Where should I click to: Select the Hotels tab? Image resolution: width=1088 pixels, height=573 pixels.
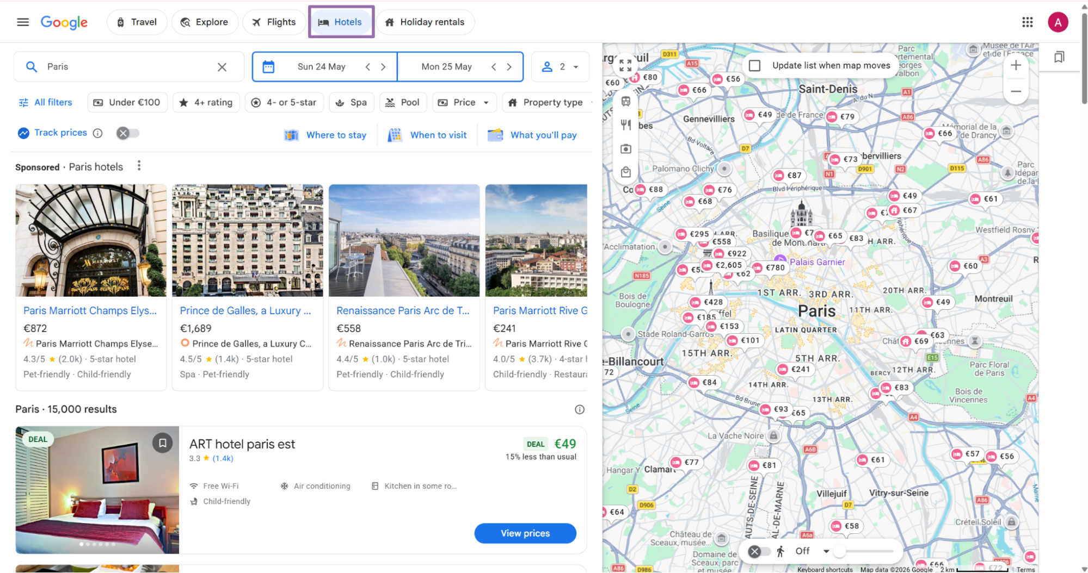341,22
